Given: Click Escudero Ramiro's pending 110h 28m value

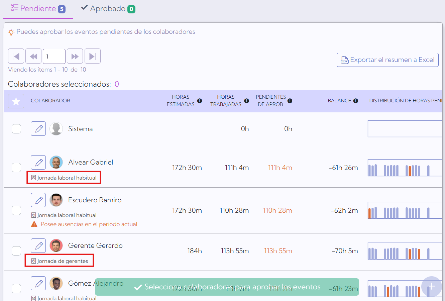Looking at the screenshot, I should (277, 210).
